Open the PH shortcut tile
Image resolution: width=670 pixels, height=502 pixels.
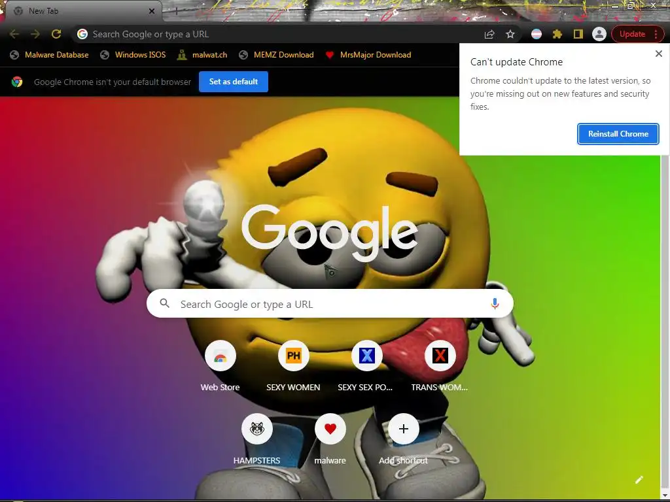pyautogui.click(x=293, y=366)
